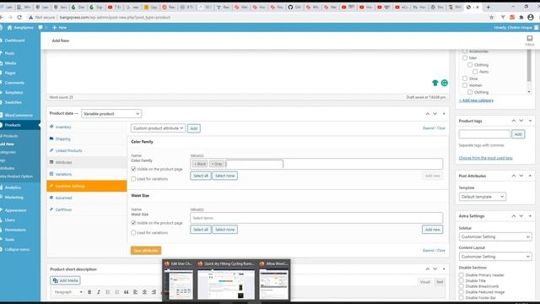Collapse the Product data panel
The height and width of the screenshot is (304, 540).
(444, 114)
